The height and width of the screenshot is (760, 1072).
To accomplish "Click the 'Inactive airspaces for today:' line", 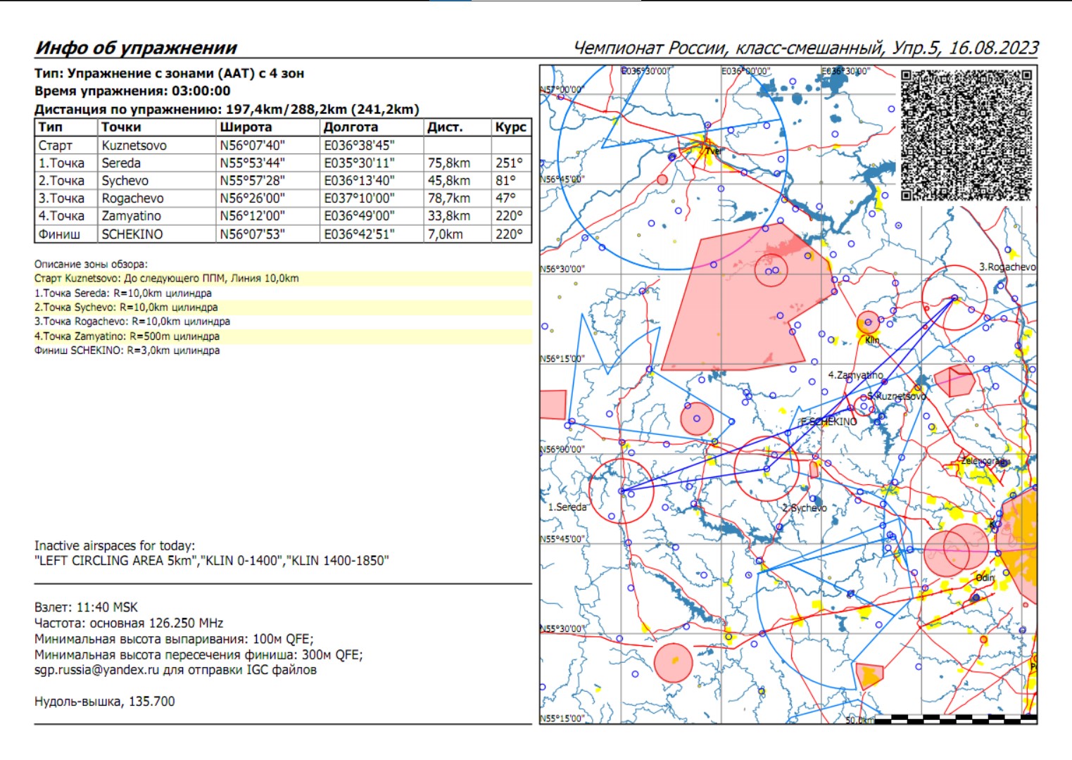I will [x=115, y=545].
